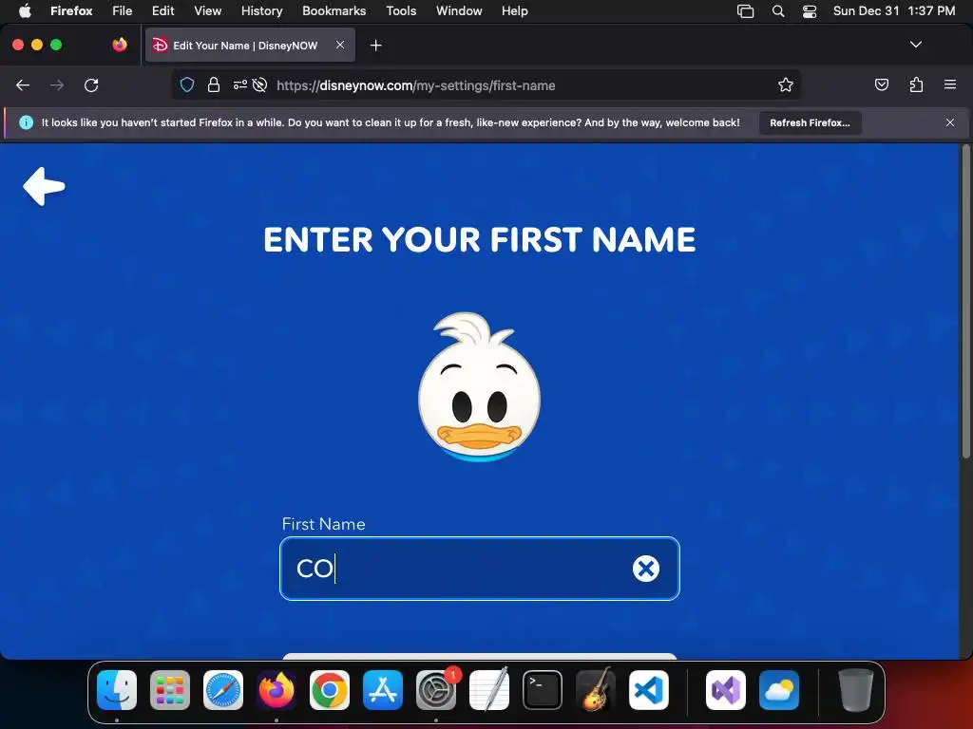Open Firefox View pinned icon
The width and height of the screenshot is (973, 729).
[120, 45]
